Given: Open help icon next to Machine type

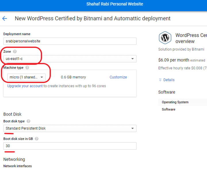Looking at the screenshot, I should [27, 68].
